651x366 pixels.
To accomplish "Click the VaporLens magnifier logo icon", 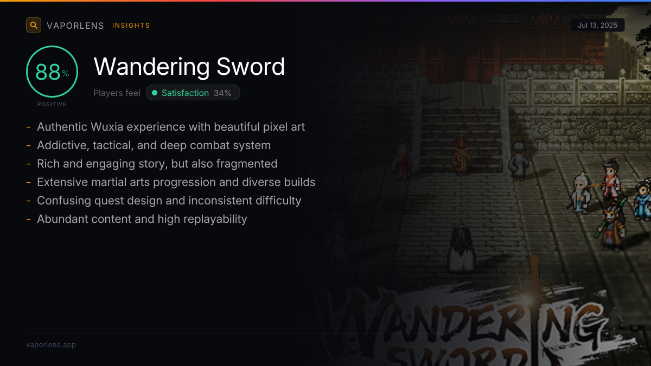I will pos(34,25).
